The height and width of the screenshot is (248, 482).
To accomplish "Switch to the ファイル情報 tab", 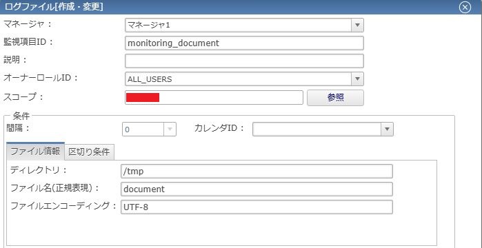I will (x=35, y=152).
